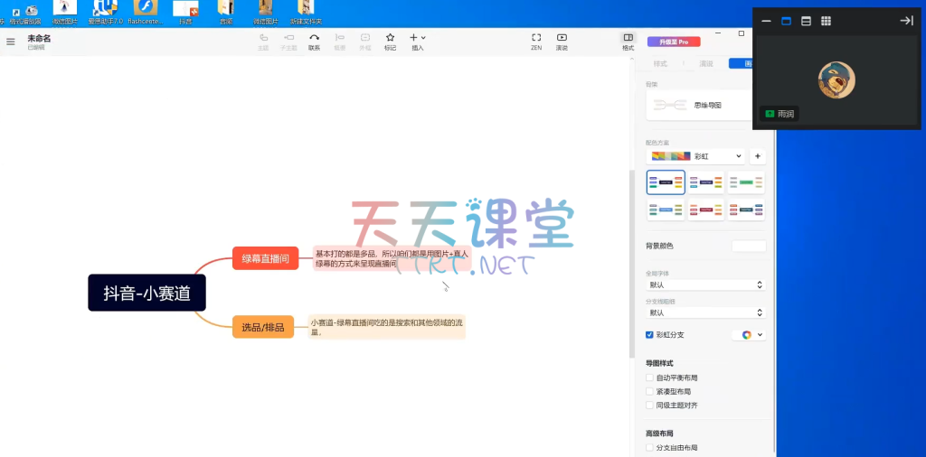
Task: Enable 紧凑型布局 checkbox
Action: (x=649, y=392)
